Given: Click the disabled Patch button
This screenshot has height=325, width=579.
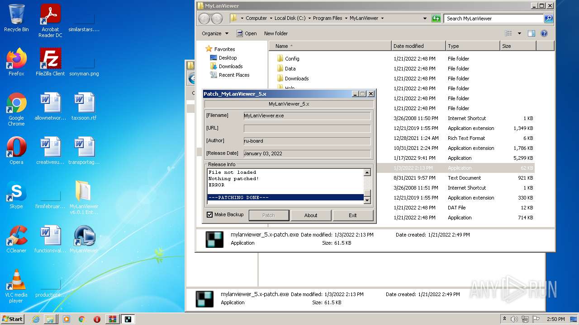Looking at the screenshot, I should [x=269, y=215].
